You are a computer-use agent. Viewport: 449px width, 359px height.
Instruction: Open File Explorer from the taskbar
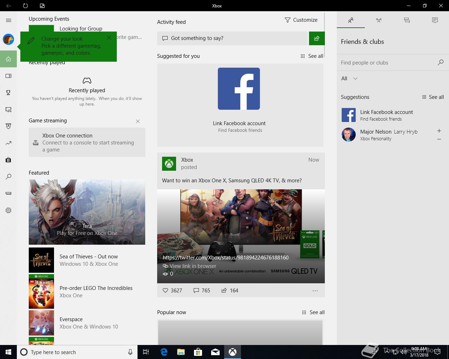tap(181, 352)
